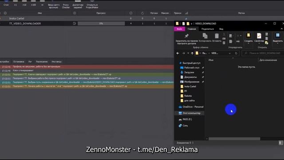Screen dimensions: 284x160
Task: Click the Стоп button in ZennoPoster toolbar
Action: tap(6, 3)
